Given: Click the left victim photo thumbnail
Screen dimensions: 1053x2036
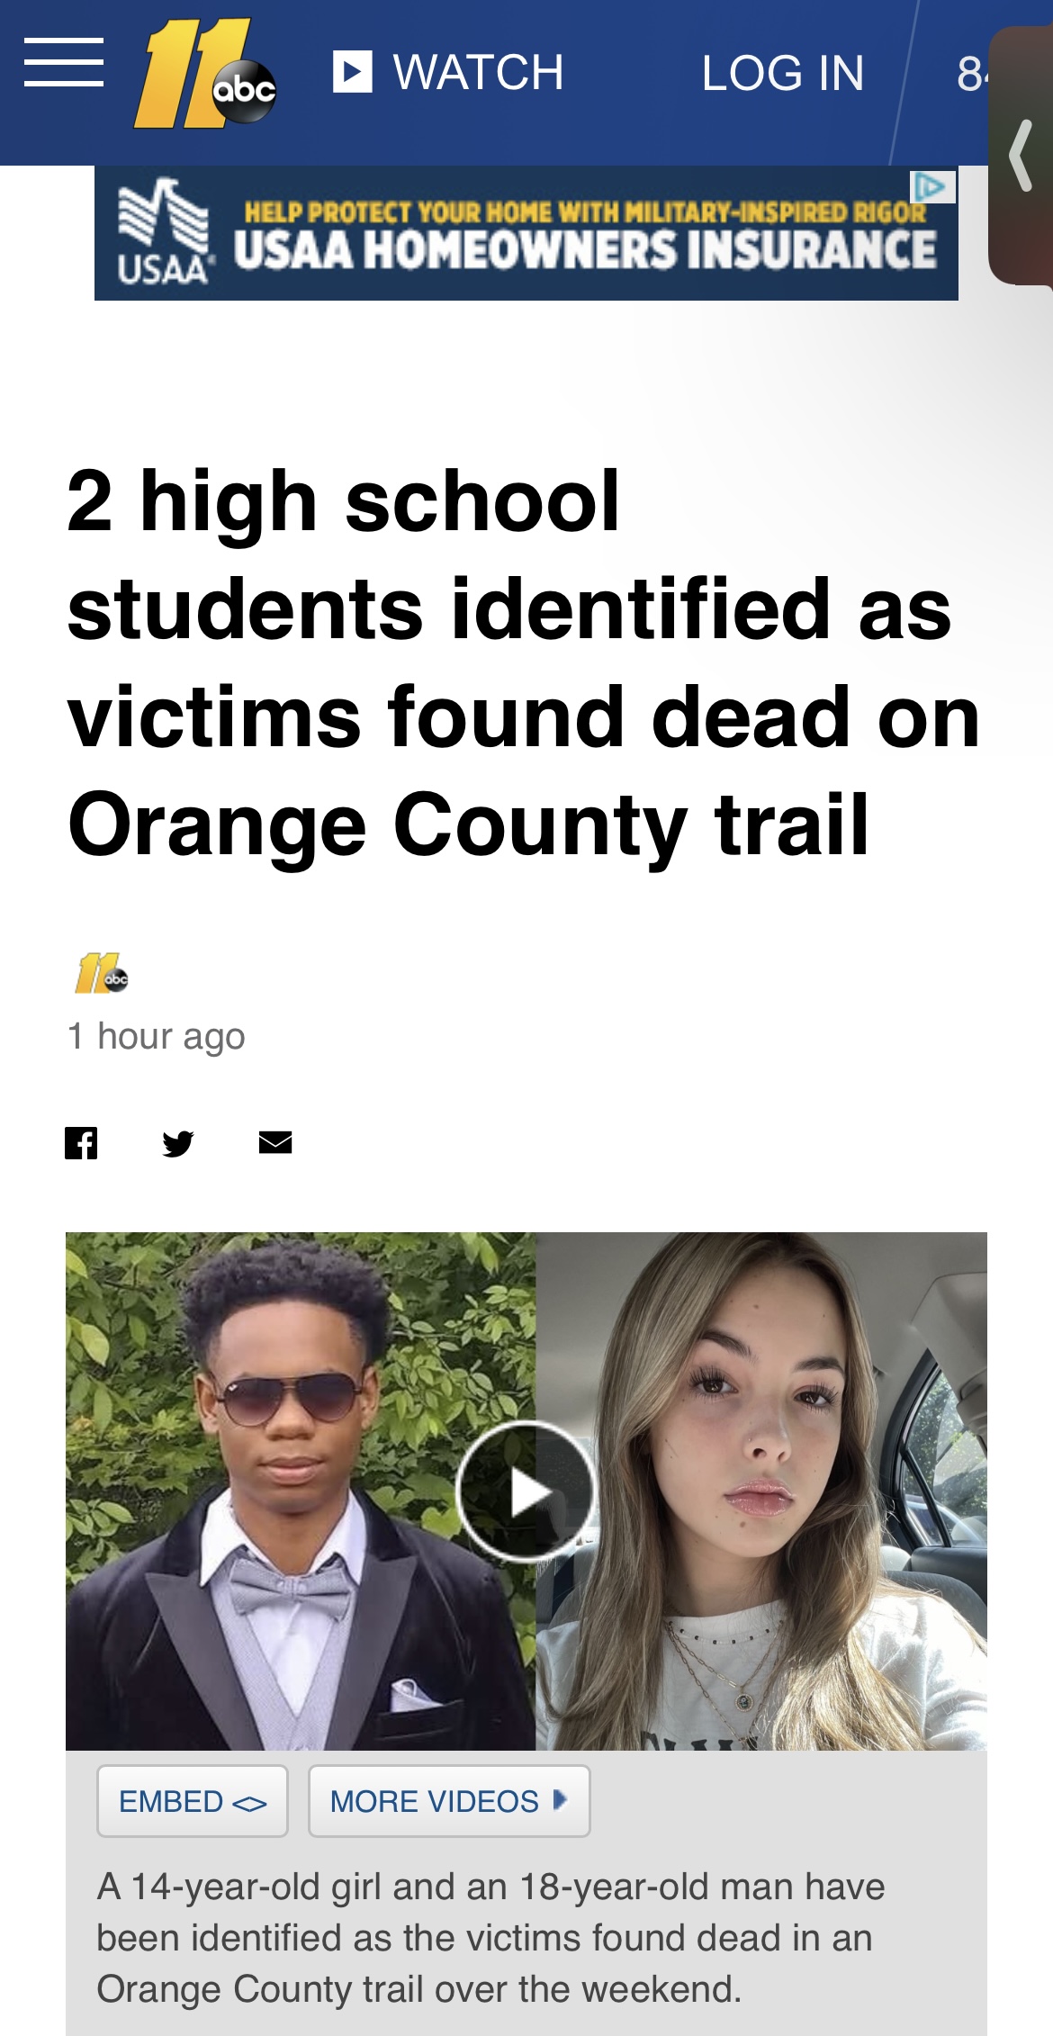Looking at the screenshot, I should pos(301,1491).
